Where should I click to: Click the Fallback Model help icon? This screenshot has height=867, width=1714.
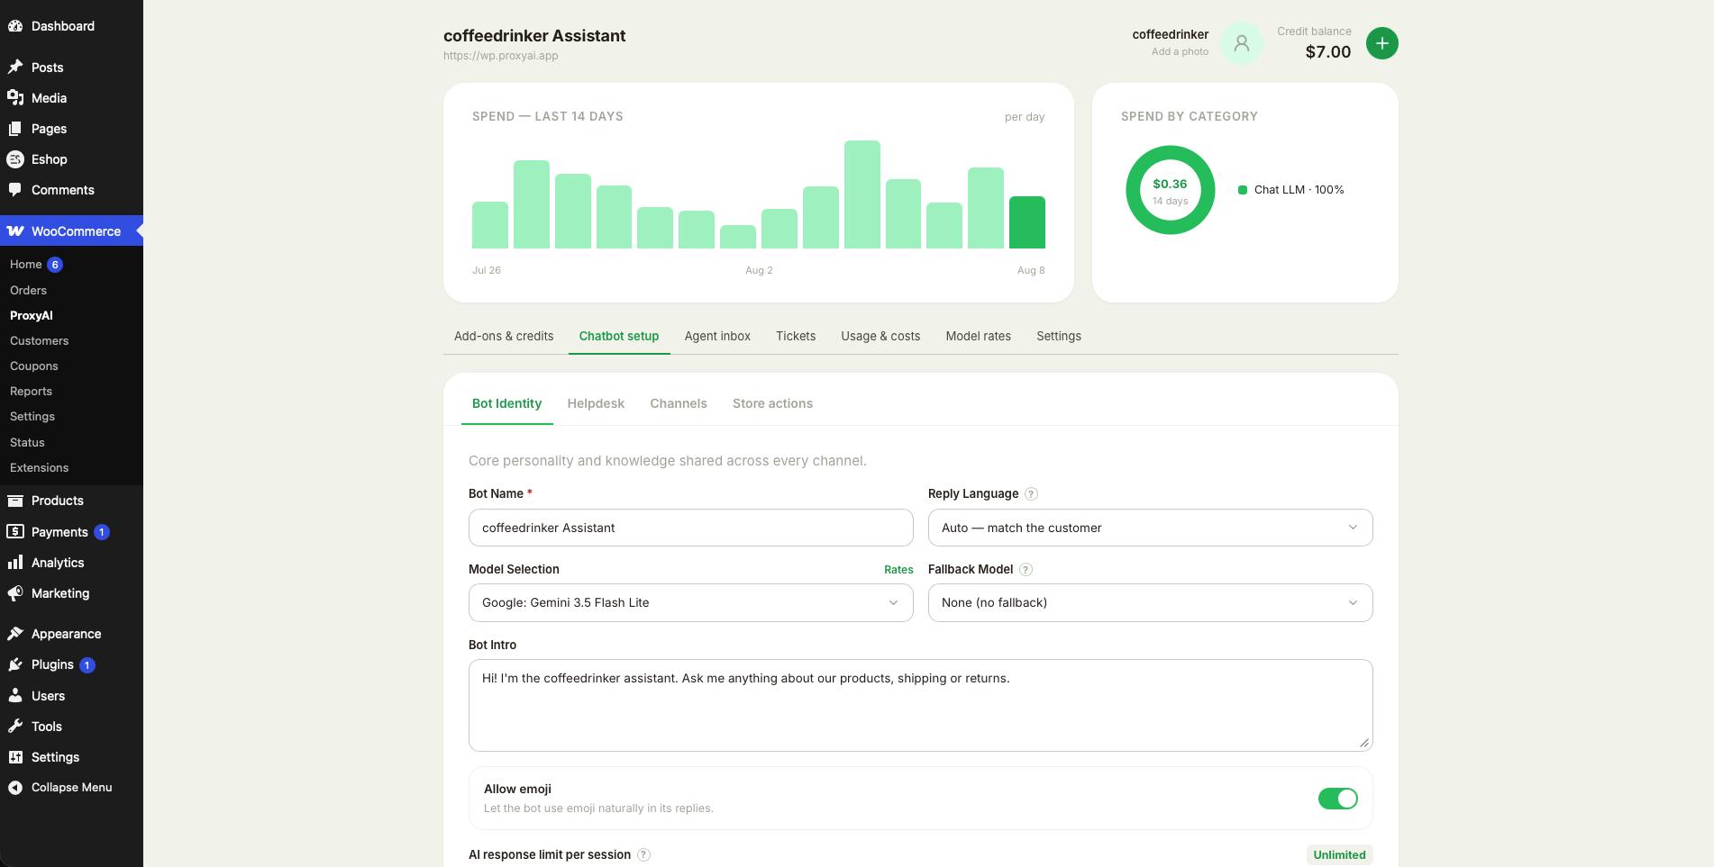[x=1026, y=569]
